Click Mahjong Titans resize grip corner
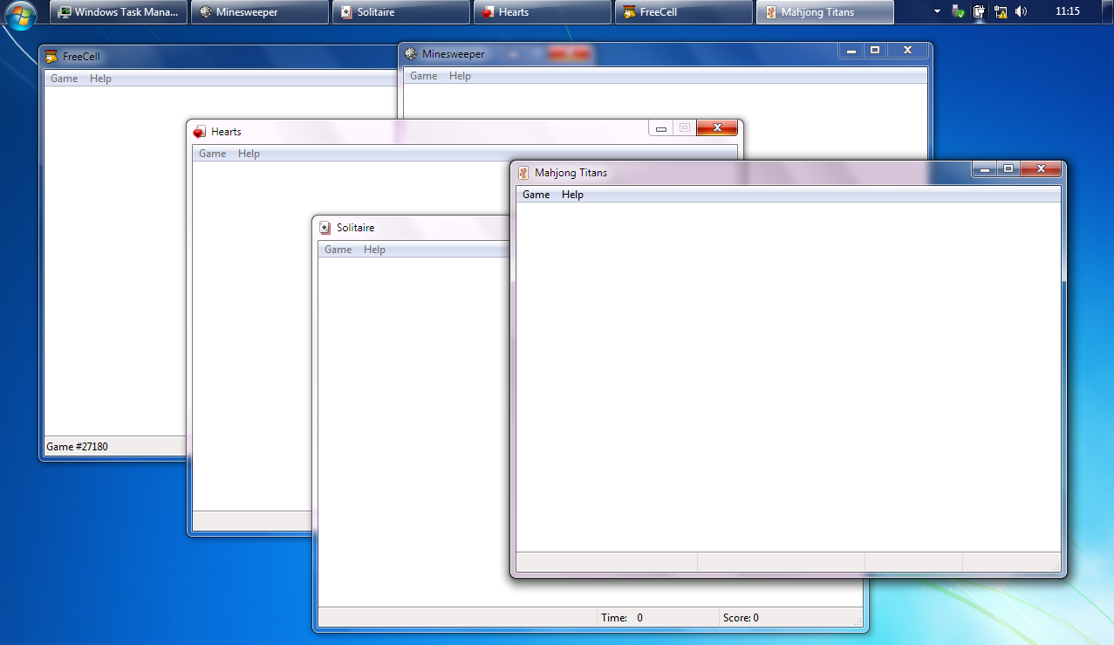This screenshot has height=645, width=1114. 1056,567
